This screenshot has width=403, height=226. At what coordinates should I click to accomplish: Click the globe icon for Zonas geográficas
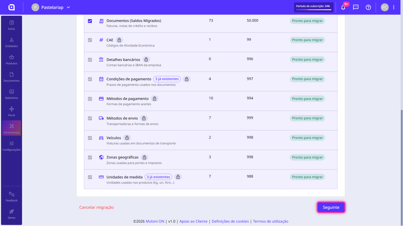101,157
